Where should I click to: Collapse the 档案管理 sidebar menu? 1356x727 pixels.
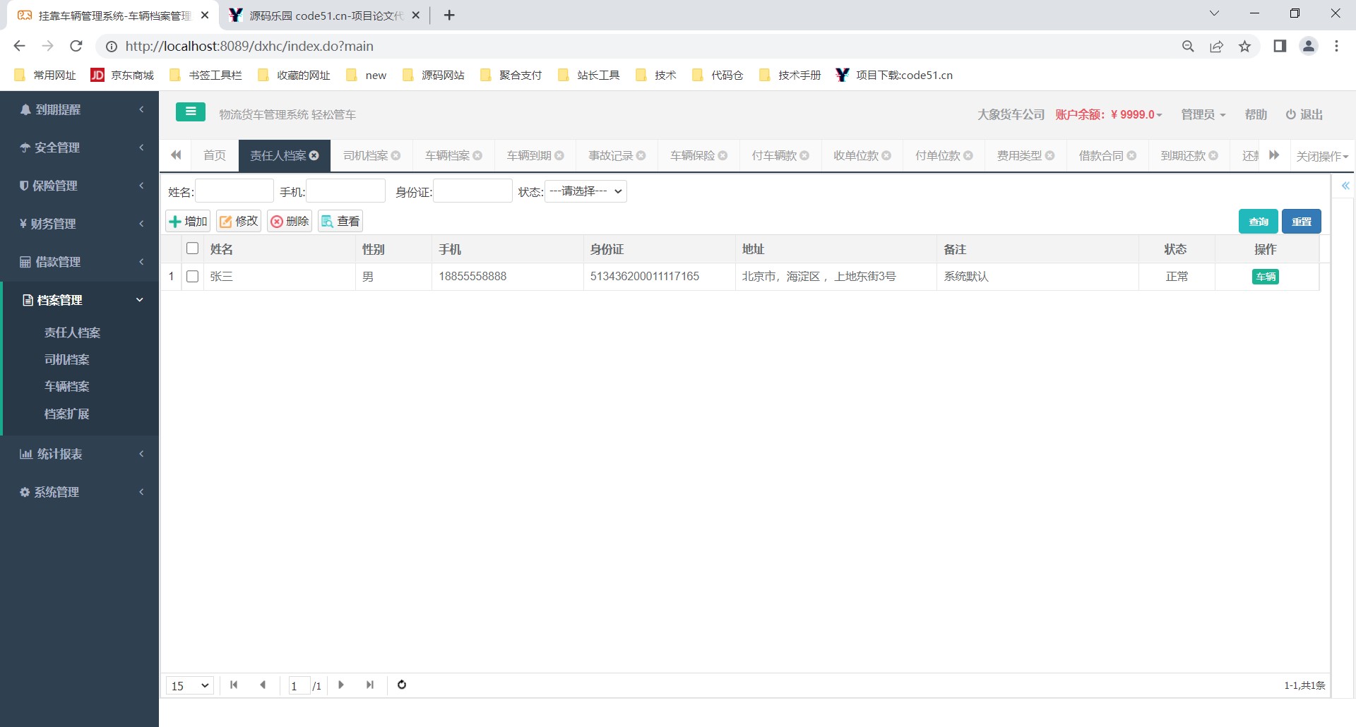tap(80, 300)
